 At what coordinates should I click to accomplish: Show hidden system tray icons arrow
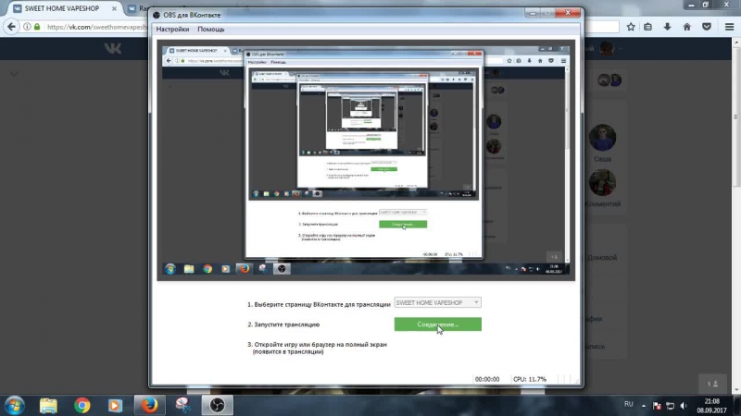pyautogui.click(x=645, y=404)
